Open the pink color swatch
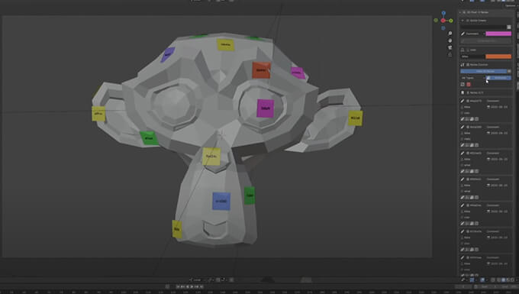519x294 pixels. click(x=498, y=34)
